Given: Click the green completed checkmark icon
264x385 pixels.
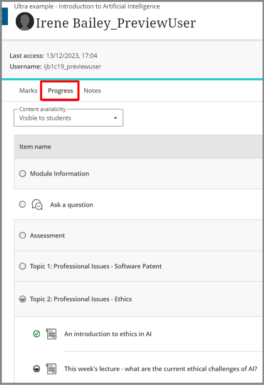Looking at the screenshot, I should click(37, 334).
